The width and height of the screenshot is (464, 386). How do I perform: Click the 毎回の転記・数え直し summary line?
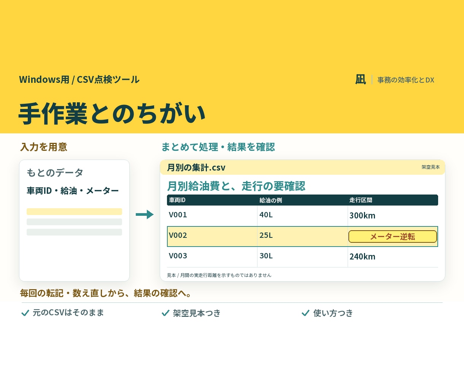106,293
